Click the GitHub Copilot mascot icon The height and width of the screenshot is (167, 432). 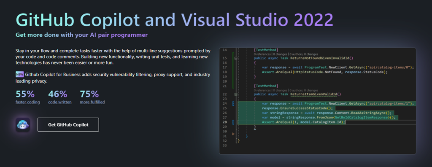tap(23, 124)
